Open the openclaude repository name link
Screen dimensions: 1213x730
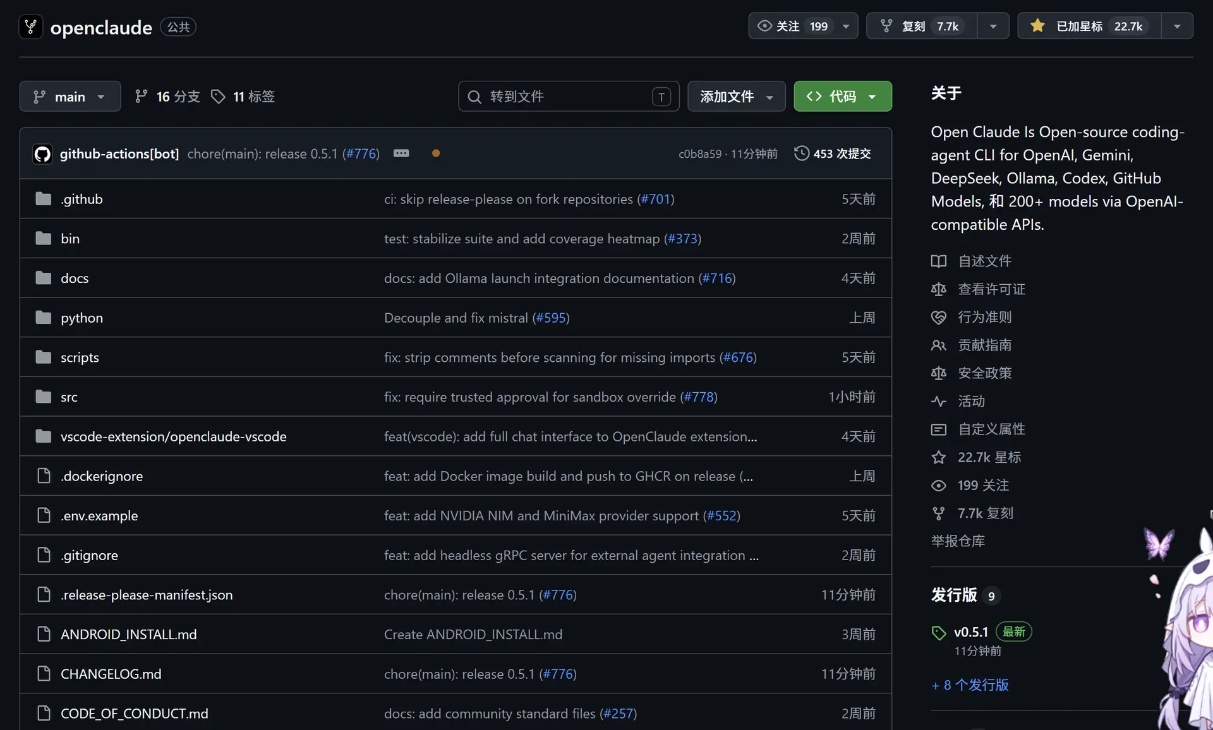[x=101, y=27]
